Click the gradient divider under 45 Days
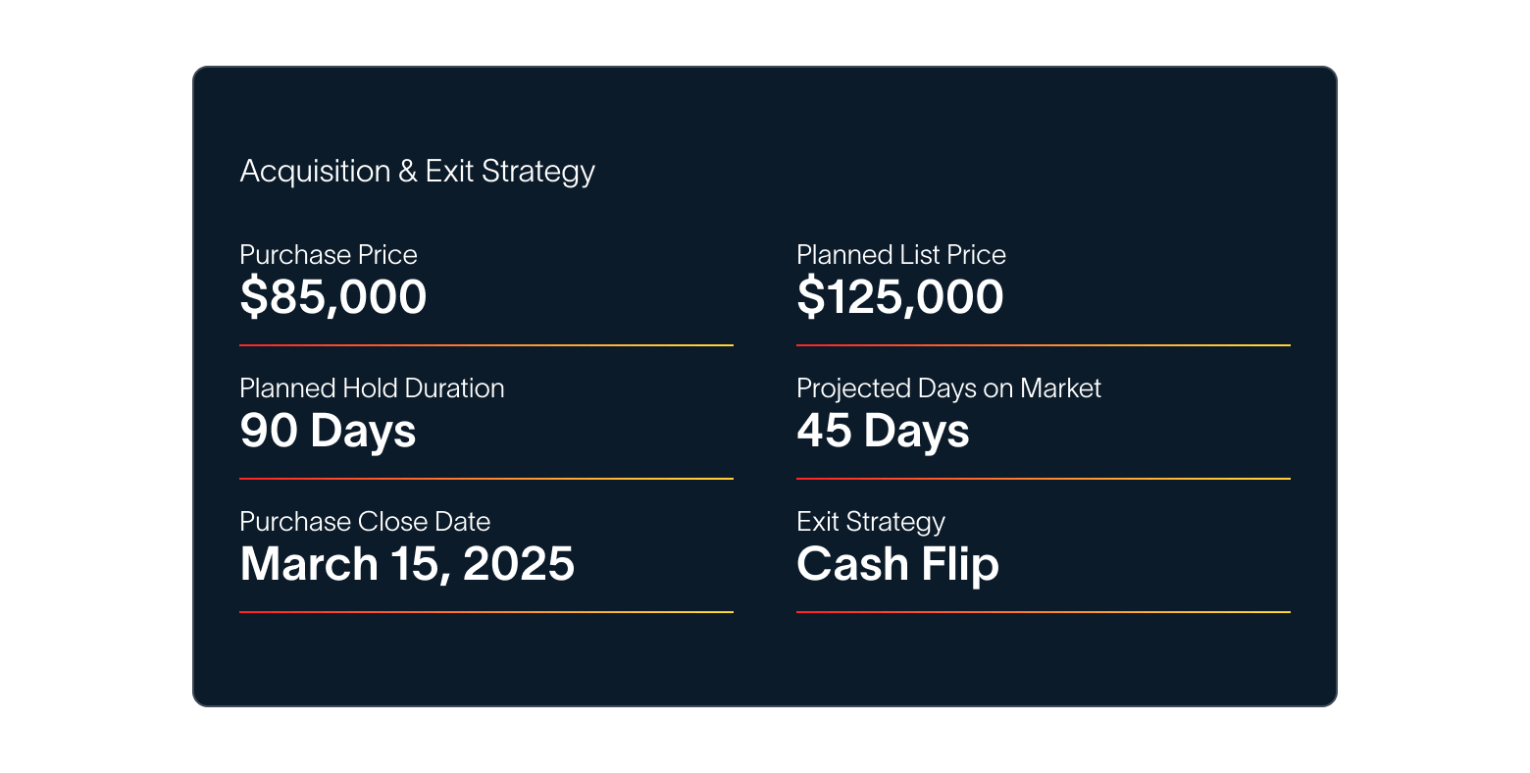 [1043, 479]
